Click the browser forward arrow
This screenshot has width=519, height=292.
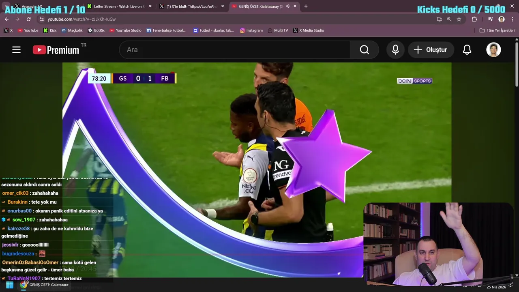(17, 19)
